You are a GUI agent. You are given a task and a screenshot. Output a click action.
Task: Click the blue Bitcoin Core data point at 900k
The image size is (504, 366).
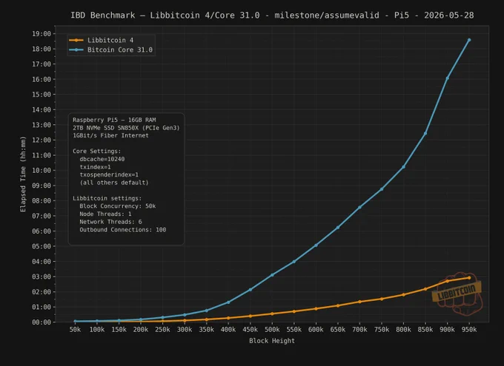click(x=447, y=78)
